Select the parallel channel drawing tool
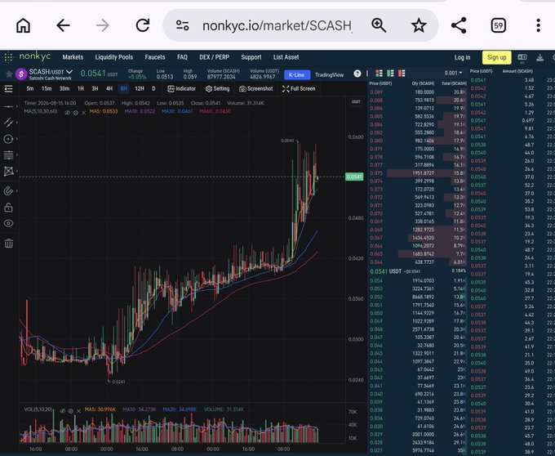Screen dimensions: 555x456 point(8,123)
